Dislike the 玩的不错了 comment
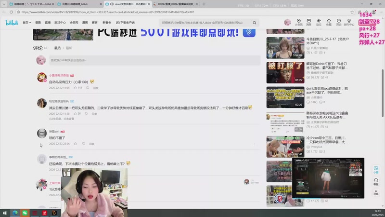This screenshot has width=385, height=217. pyautogui.click(x=83, y=144)
